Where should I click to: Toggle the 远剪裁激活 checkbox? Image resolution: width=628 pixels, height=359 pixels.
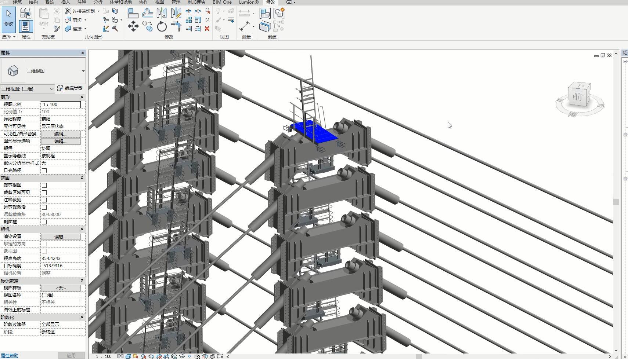point(44,207)
